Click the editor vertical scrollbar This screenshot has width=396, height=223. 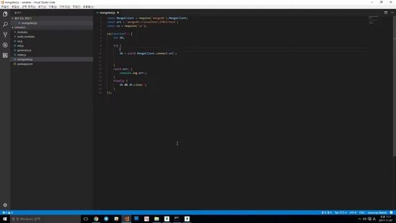394,86
